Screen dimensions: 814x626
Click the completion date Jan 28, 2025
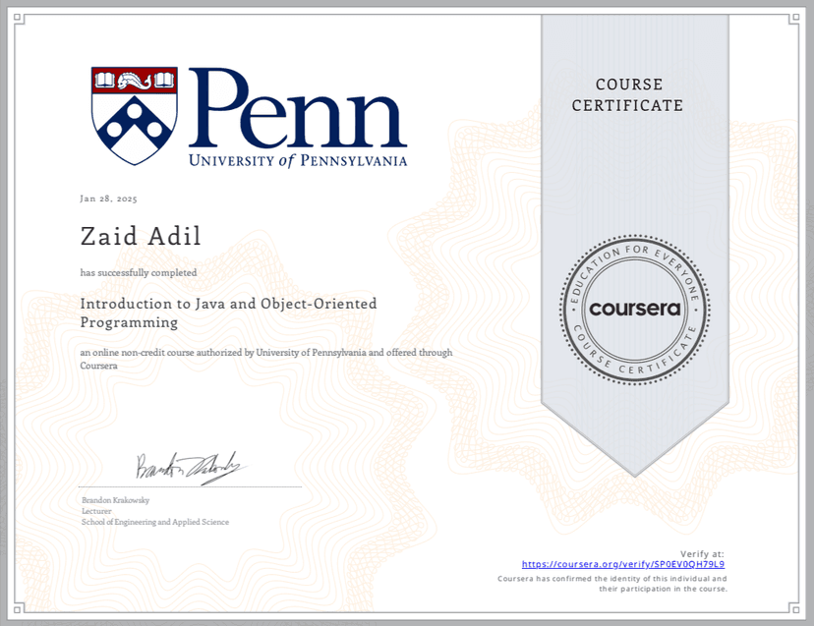pyautogui.click(x=109, y=199)
